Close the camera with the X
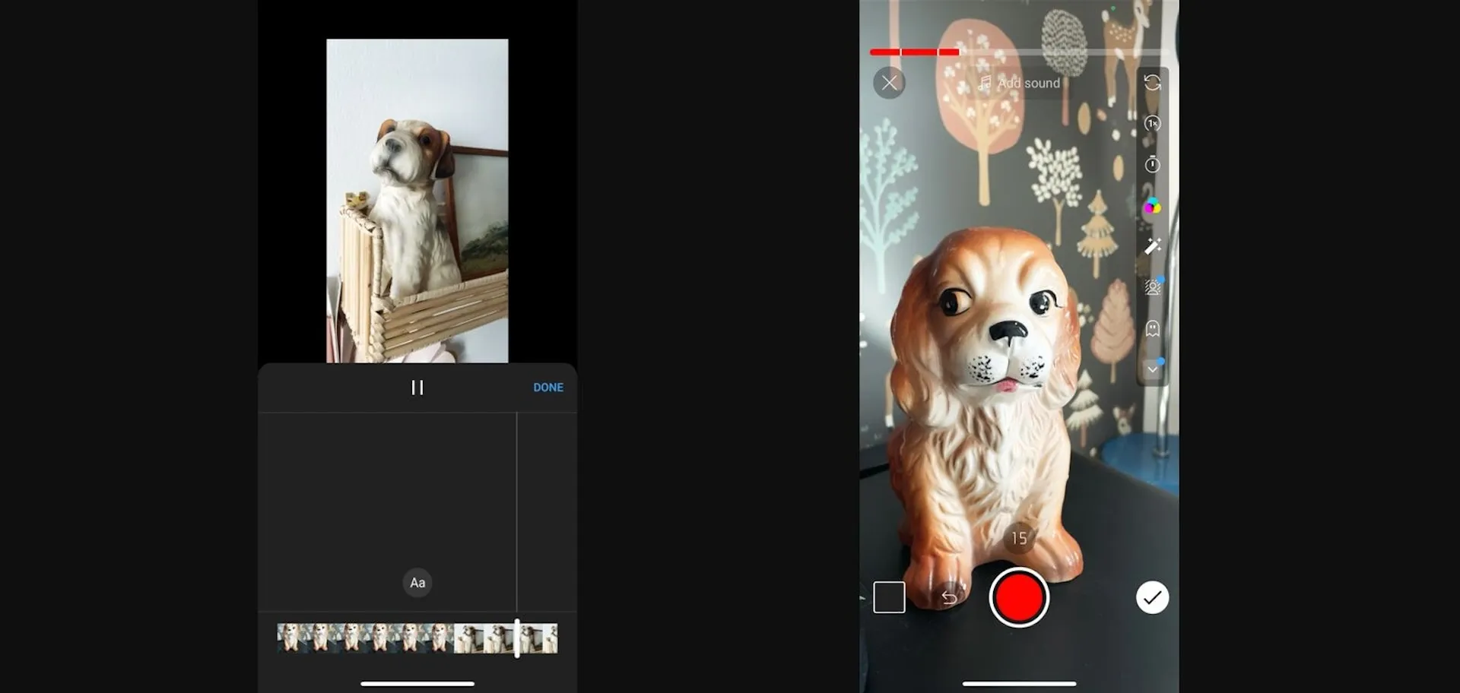The height and width of the screenshot is (693, 1460). [x=889, y=83]
